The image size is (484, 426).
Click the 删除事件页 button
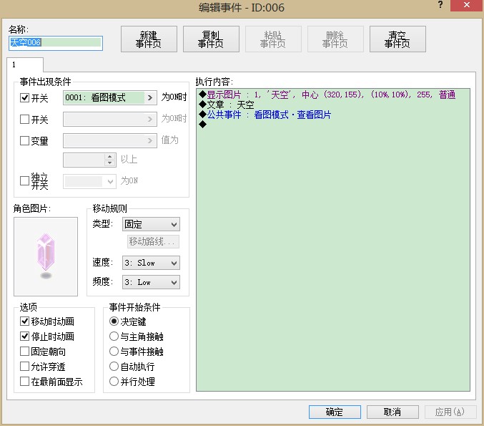coord(335,39)
